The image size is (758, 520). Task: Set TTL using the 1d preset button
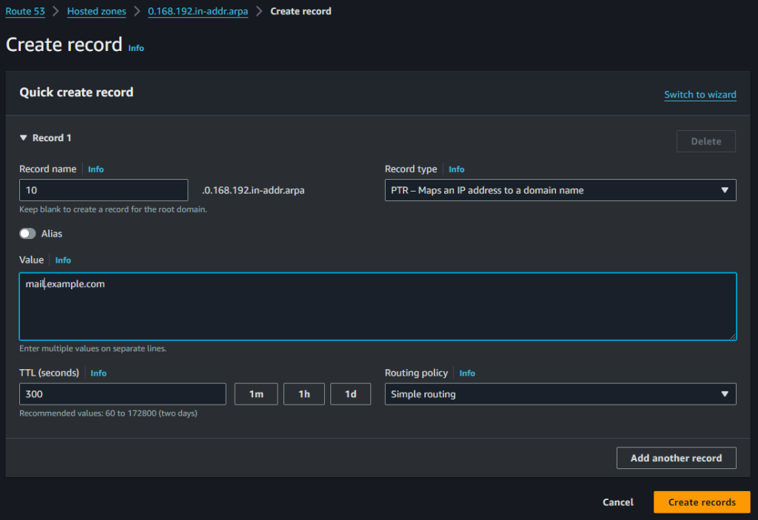(x=351, y=394)
